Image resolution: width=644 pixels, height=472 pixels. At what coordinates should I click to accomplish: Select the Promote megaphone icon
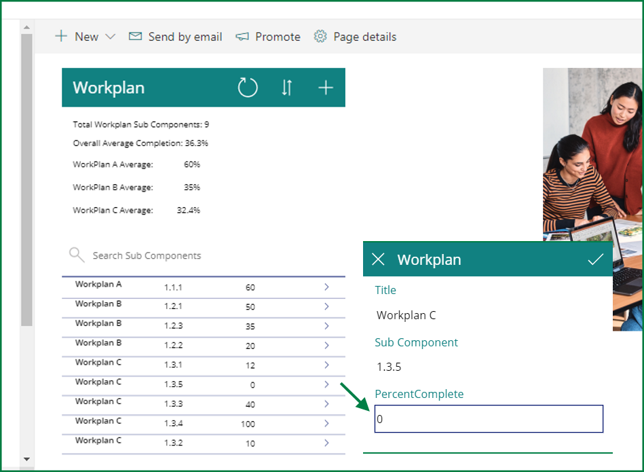[x=242, y=37]
